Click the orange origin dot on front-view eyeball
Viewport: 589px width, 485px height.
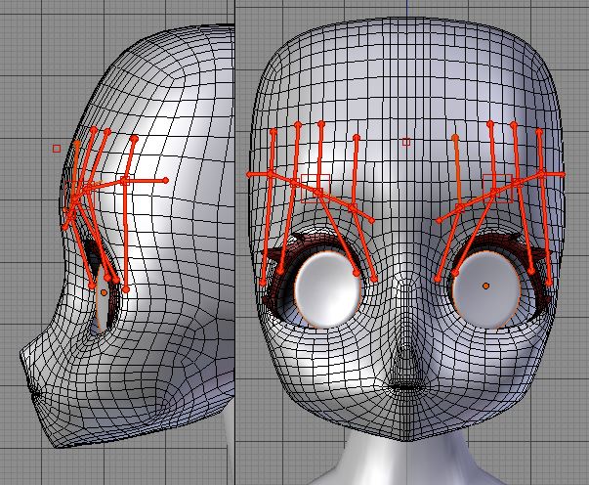485,287
